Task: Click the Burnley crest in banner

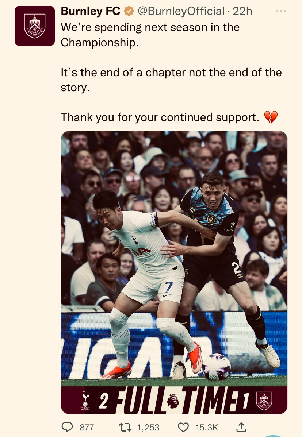Action: 264,401
